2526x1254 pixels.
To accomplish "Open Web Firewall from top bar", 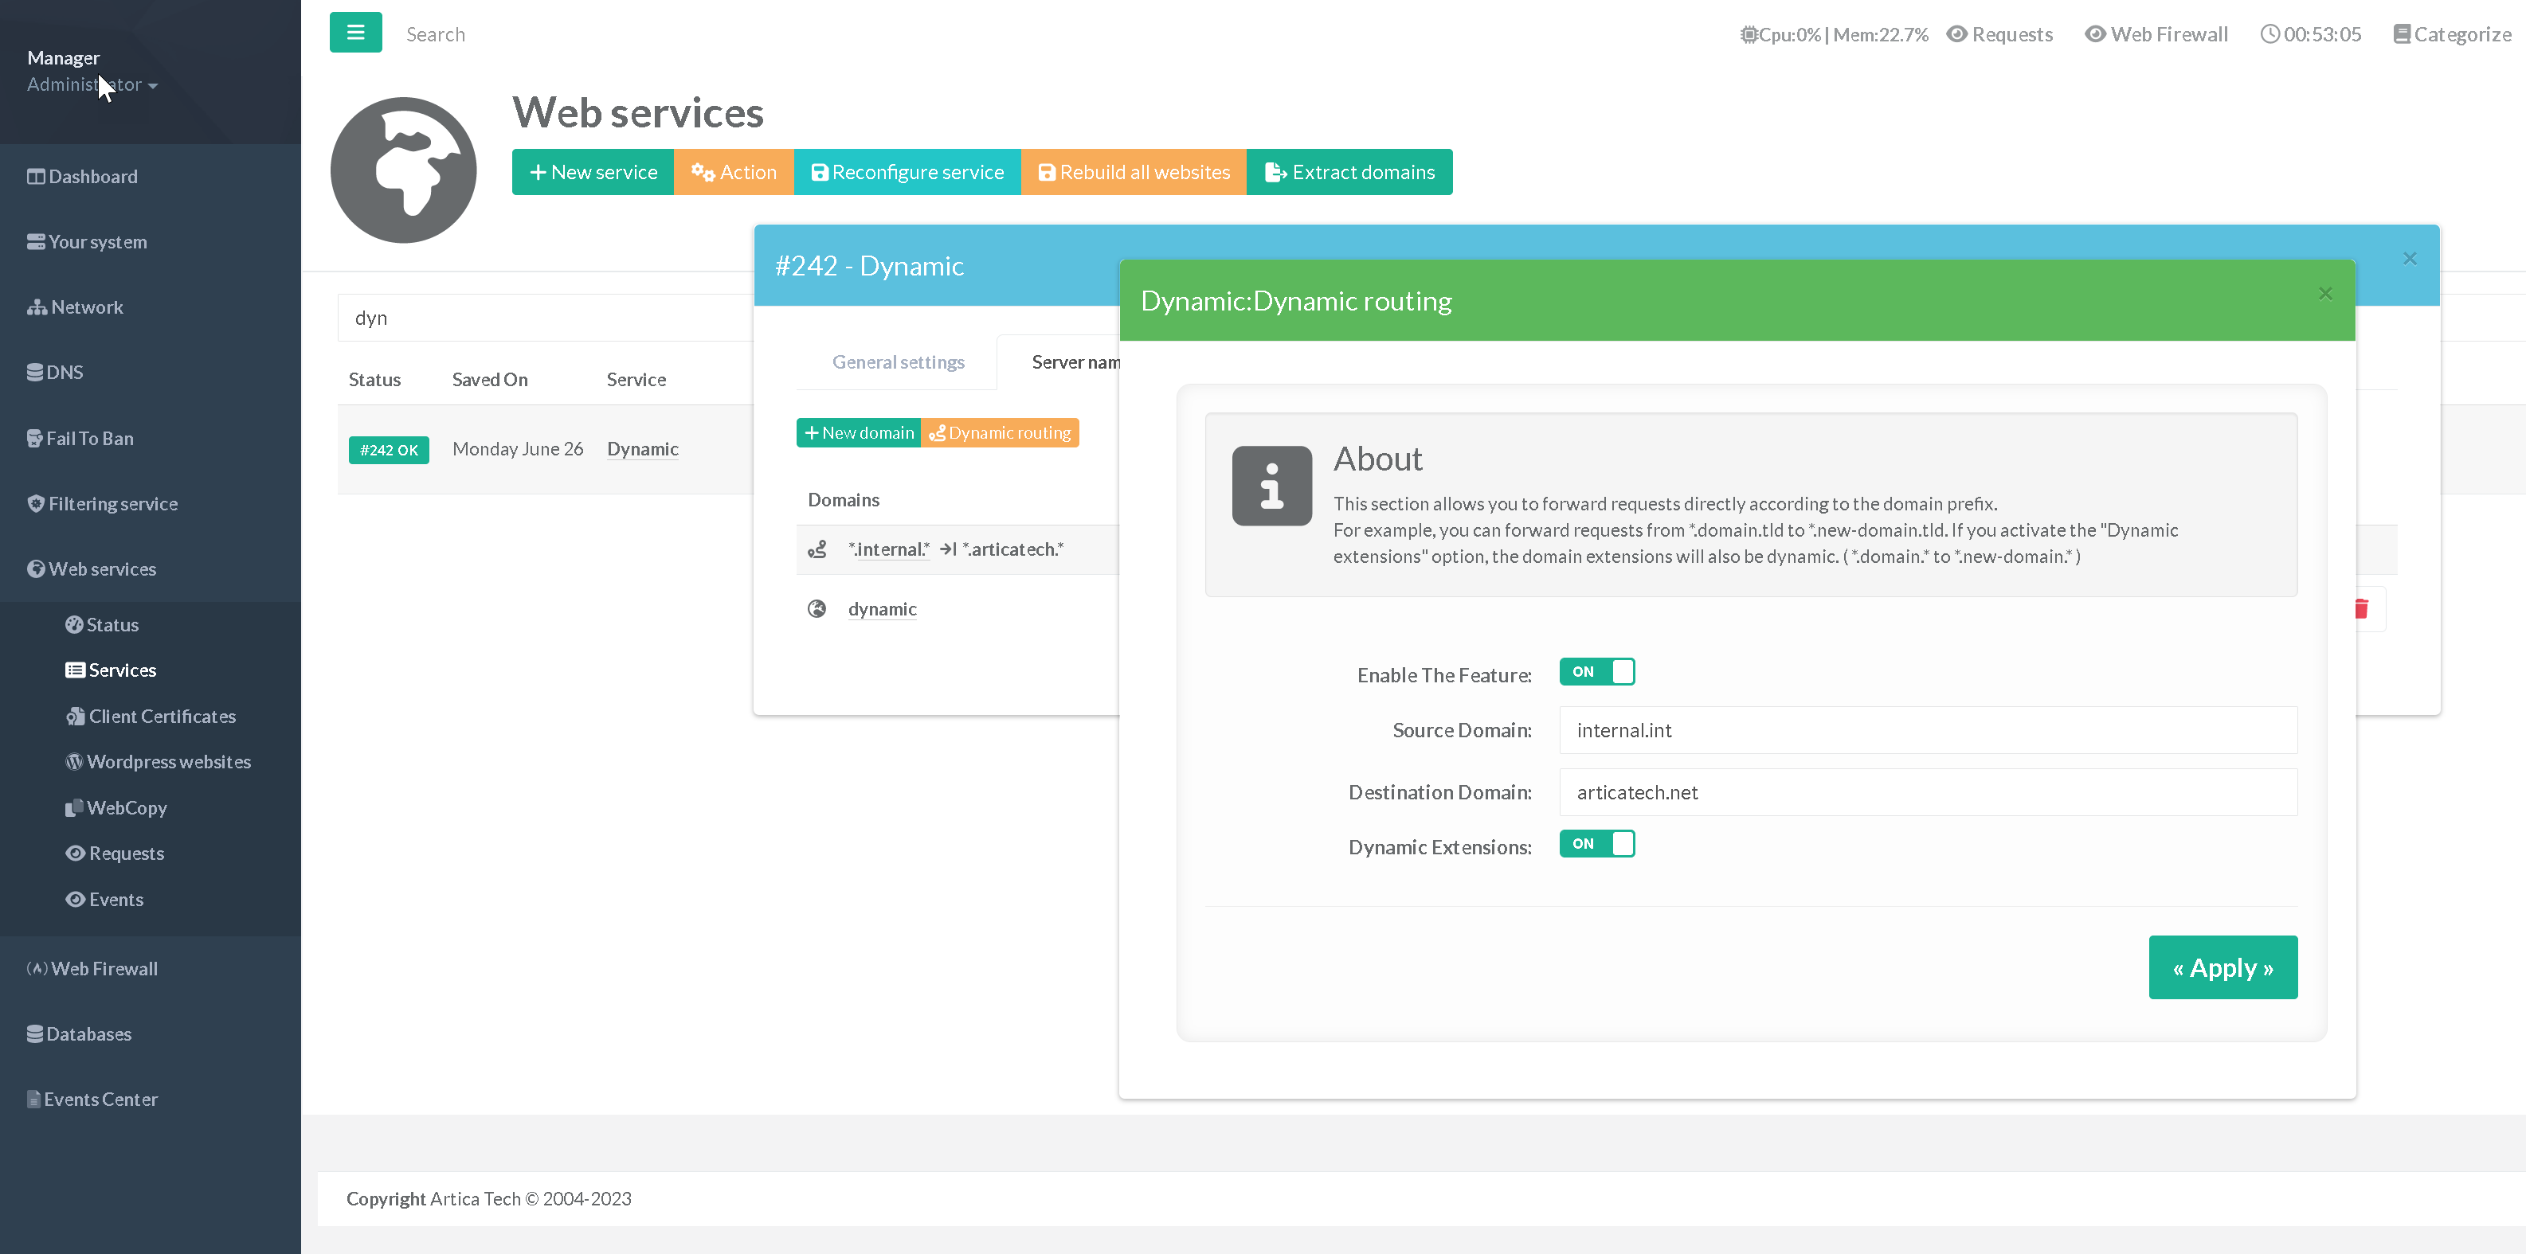I will (2156, 34).
